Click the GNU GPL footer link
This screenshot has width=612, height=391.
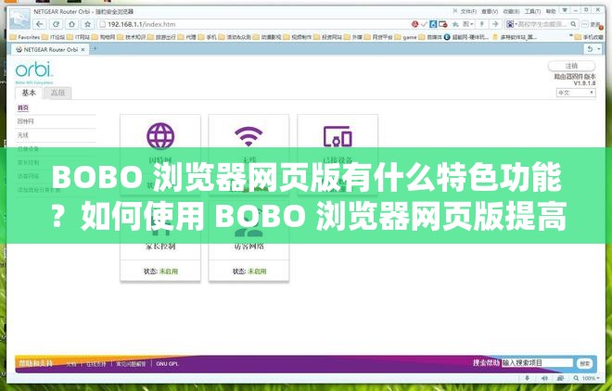click(x=167, y=364)
